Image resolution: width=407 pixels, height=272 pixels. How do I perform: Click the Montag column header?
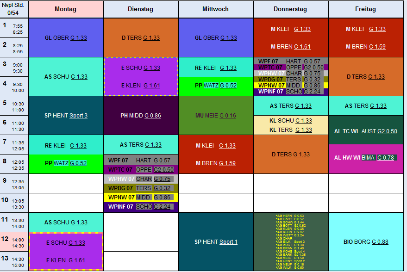tap(66, 9)
